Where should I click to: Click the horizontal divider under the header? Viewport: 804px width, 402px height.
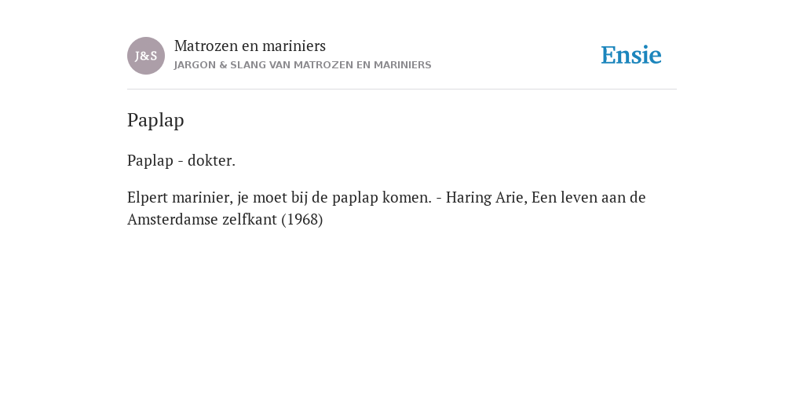402,90
